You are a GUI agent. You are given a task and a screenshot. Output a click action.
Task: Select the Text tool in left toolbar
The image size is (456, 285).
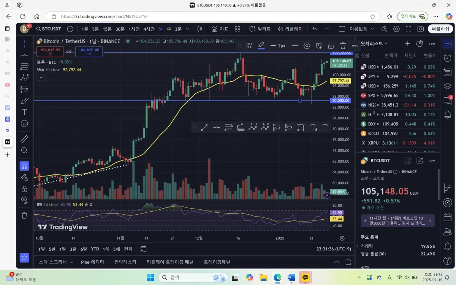coord(24,112)
